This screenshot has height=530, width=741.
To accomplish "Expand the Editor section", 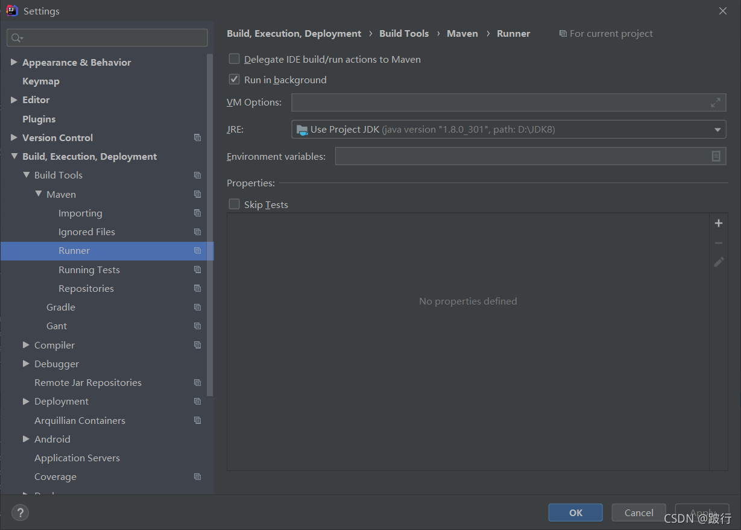I will point(14,99).
